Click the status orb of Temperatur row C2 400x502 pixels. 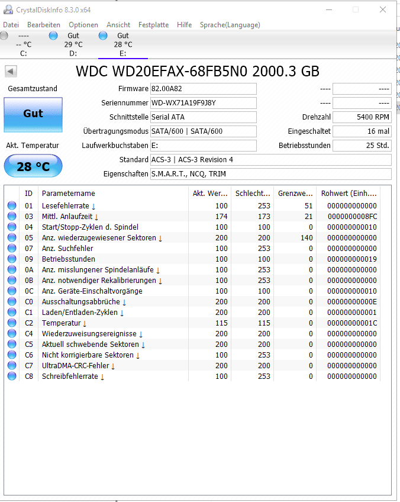tap(12, 323)
